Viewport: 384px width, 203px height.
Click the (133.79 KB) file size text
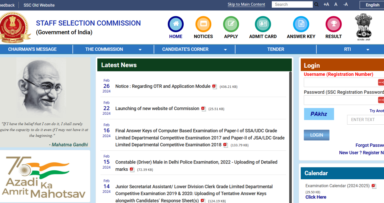(240, 145)
